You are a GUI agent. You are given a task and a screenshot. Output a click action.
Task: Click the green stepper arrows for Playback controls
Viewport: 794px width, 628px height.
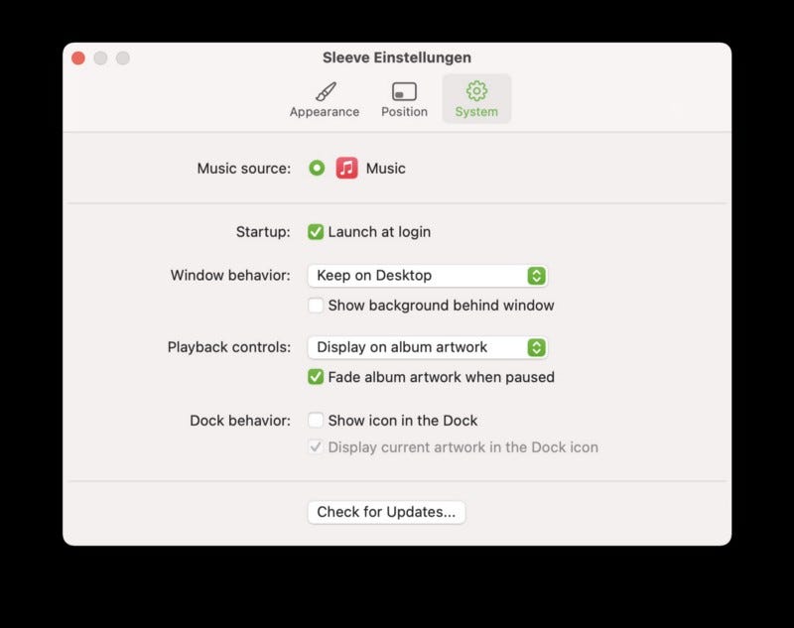536,347
